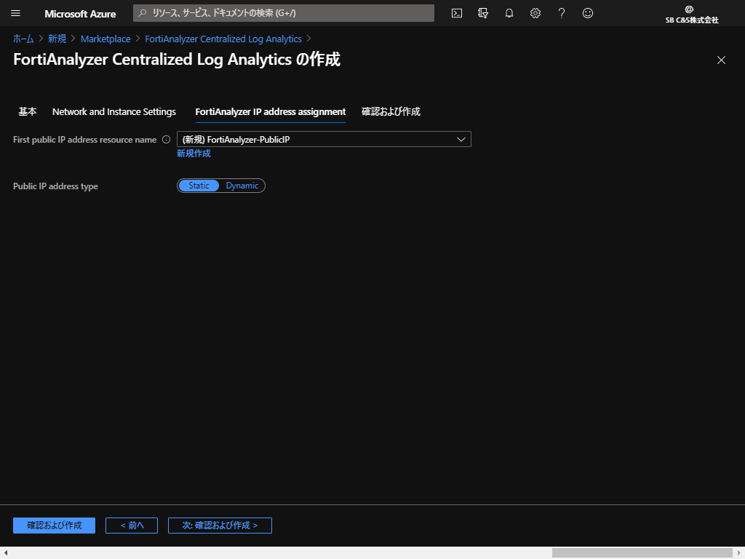Viewport: 745px width, 559px height.
Task: Go to ホーム breadcrumb
Action: 23,39
